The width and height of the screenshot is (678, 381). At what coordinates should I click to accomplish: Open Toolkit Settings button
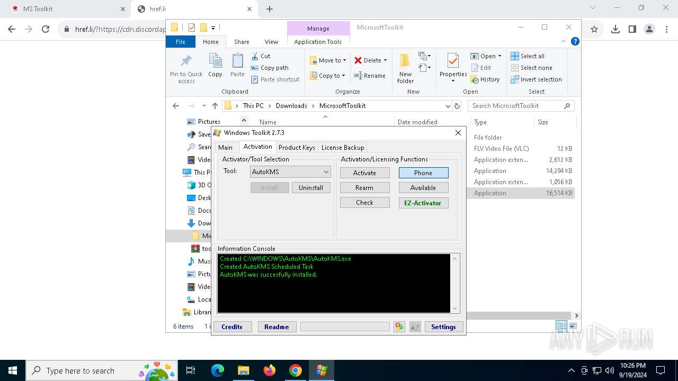pos(443,327)
